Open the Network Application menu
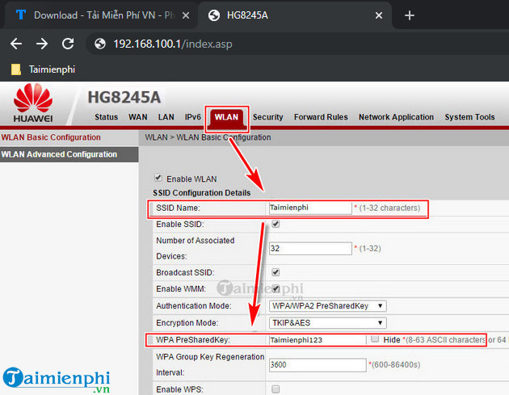Image resolution: width=509 pixels, height=395 pixels. (x=396, y=117)
